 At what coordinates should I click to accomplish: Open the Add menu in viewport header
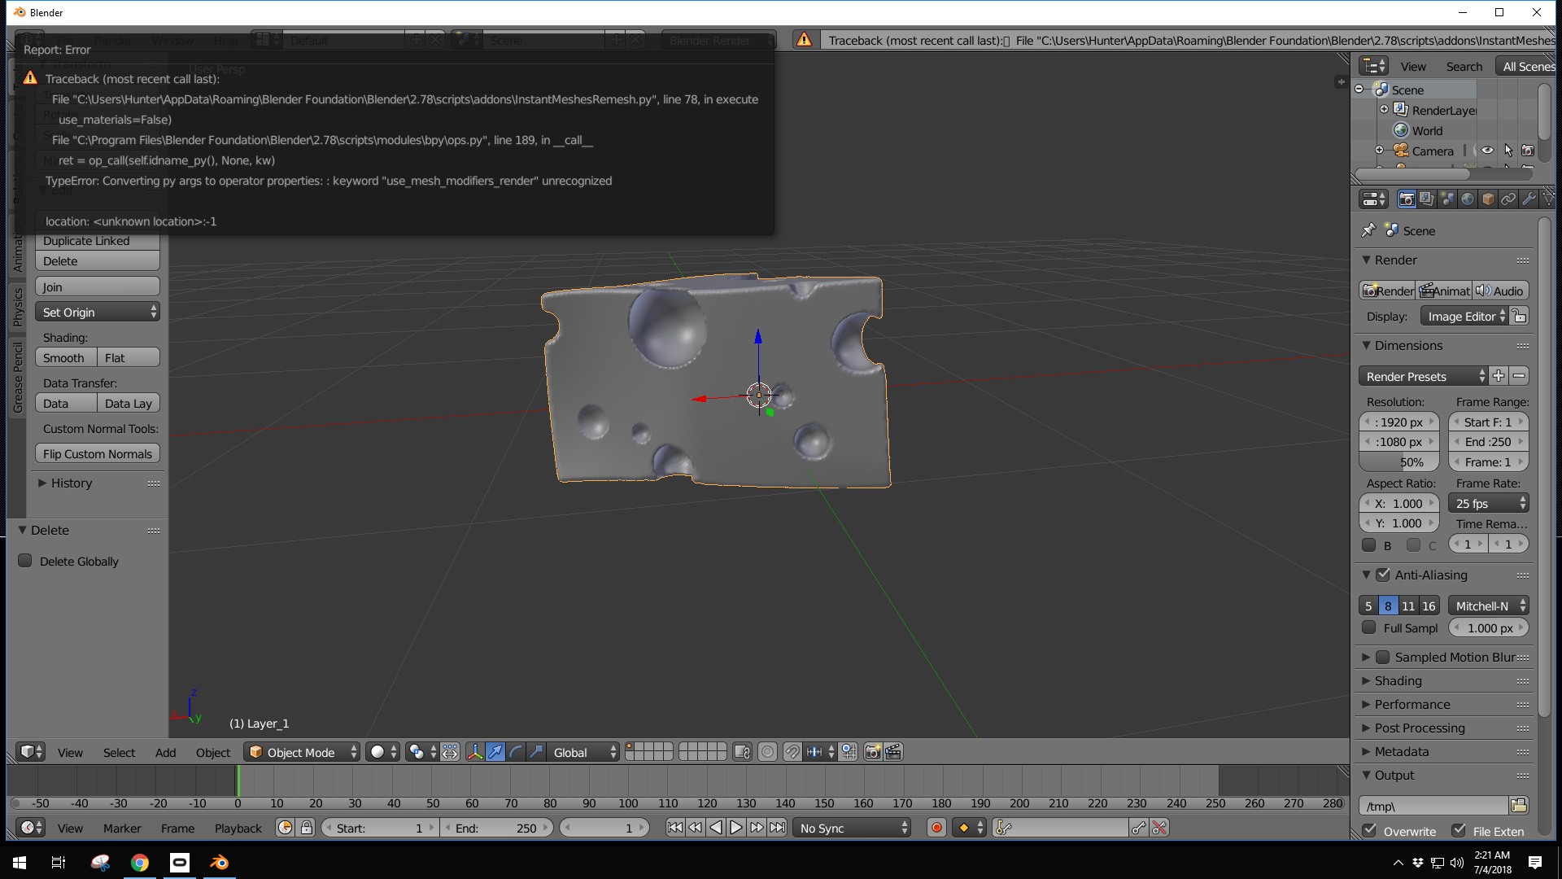pos(165,752)
